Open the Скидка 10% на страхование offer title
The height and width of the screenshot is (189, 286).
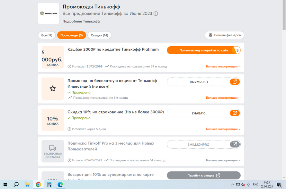pyautogui.click(x=116, y=112)
